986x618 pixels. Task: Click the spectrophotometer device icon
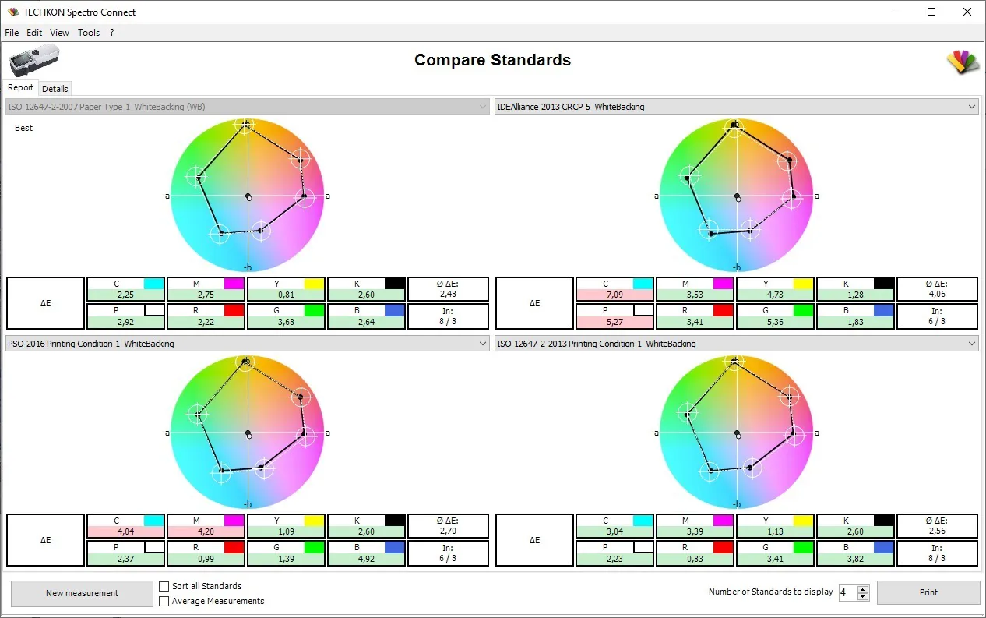pyautogui.click(x=34, y=61)
